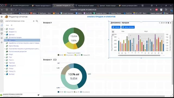Image resolution: width=174 pixels, height=98 pixels.
Task: Select the imported nodes icon in left sidebar
Action: point(2,25)
